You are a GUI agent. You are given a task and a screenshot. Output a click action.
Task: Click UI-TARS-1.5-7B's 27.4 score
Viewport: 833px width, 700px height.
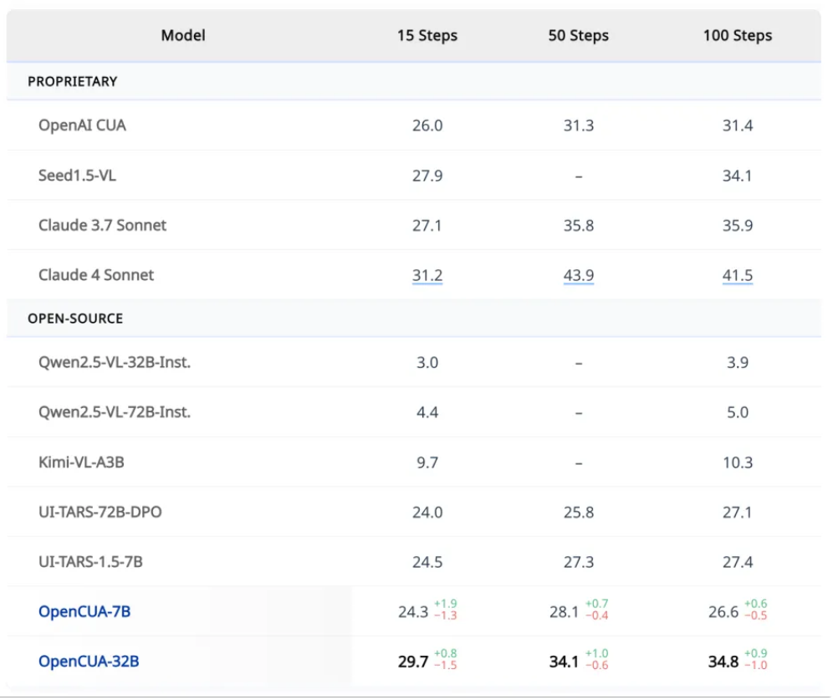(x=738, y=562)
